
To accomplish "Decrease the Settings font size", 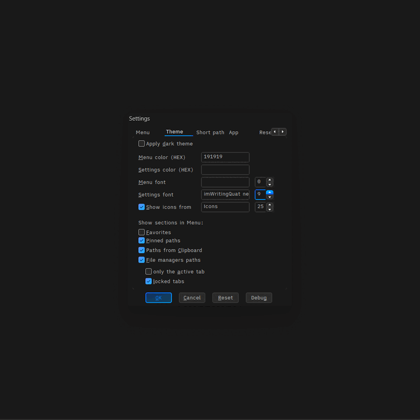I will 269,197.
